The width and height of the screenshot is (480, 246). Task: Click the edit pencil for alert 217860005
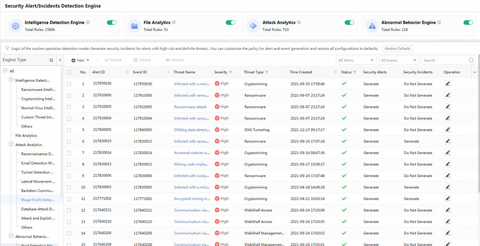click(448, 130)
